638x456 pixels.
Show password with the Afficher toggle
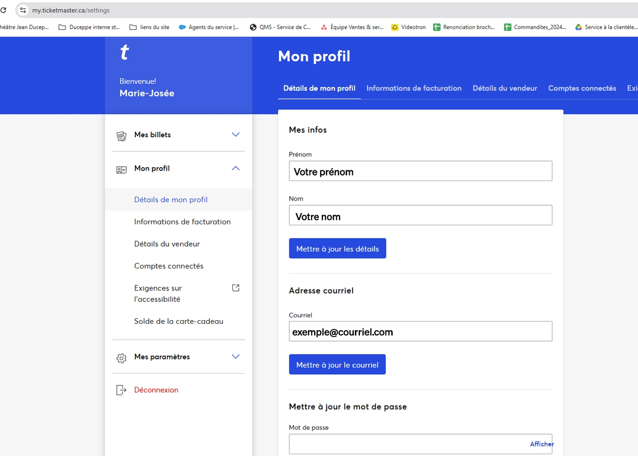tap(541, 444)
